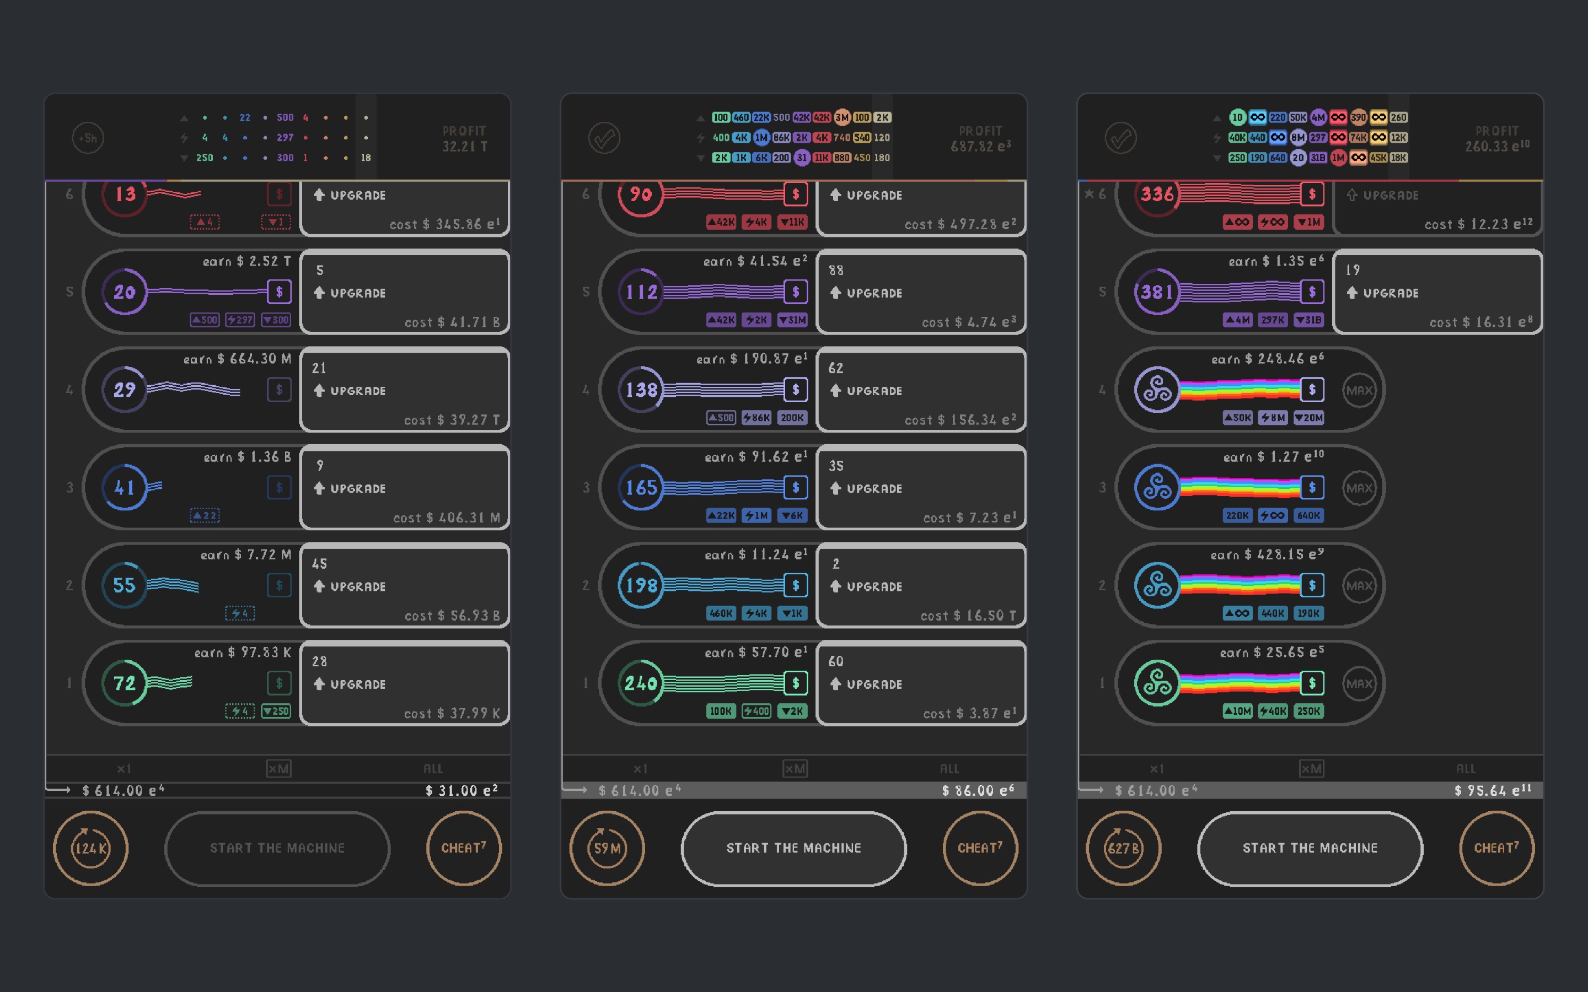
Task: Click the checkmark circle icon in the right panel
Action: [x=1120, y=138]
